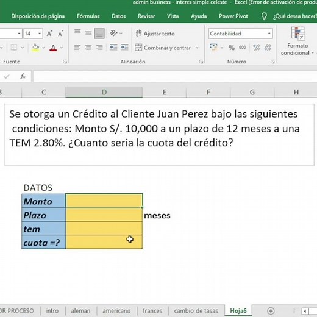Open the Revisar ribbon tab
This screenshot has height=317, width=317.
(x=146, y=16)
